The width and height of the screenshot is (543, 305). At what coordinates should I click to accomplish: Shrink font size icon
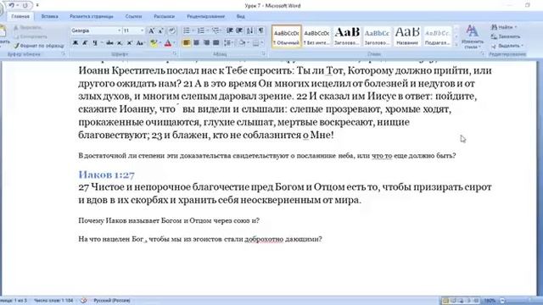(x=160, y=30)
